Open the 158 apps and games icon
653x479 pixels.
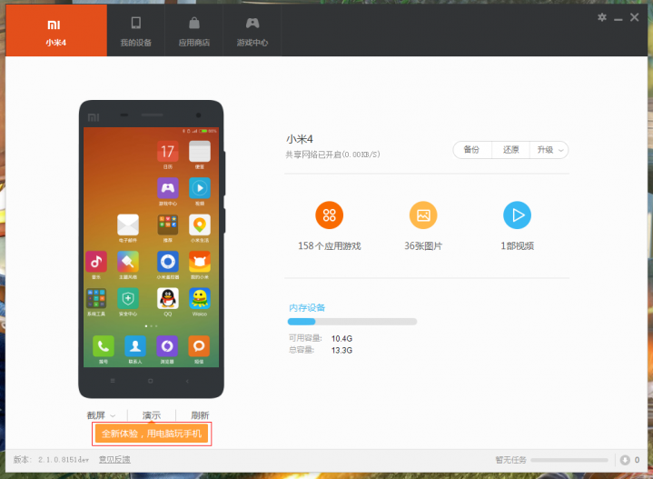(330, 215)
